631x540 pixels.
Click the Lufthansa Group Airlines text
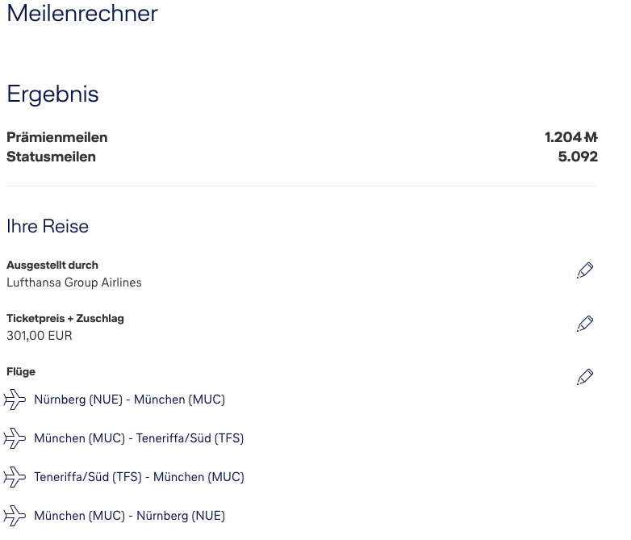74,283
